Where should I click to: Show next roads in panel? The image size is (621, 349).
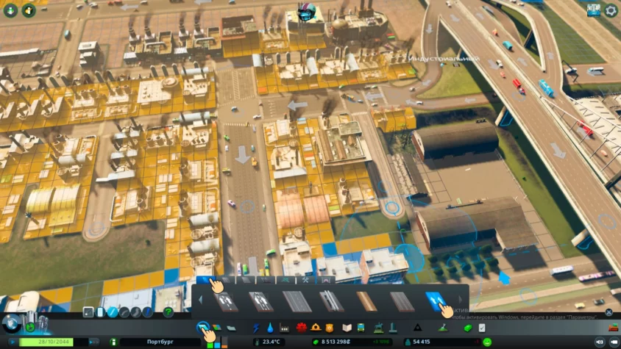coord(460,300)
